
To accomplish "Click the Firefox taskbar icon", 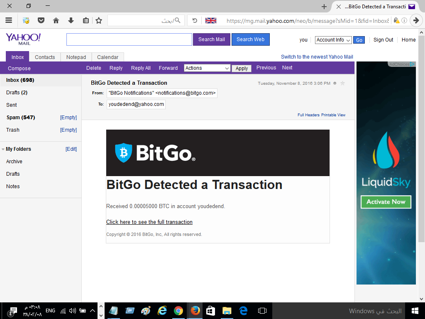I will (195, 311).
